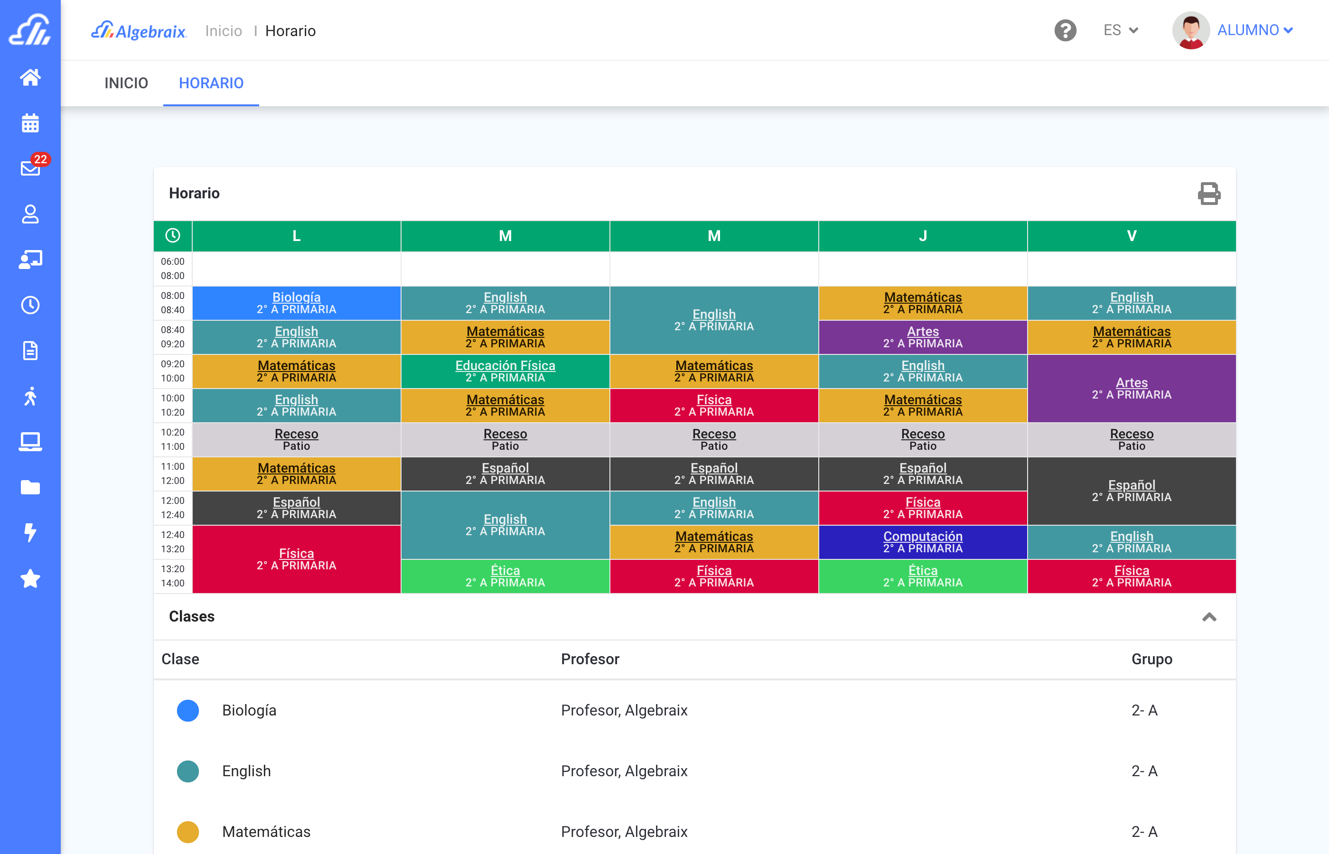This screenshot has height=854, width=1329.
Task: Open the folder icon in sidebar
Action: click(x=30, y=487)
